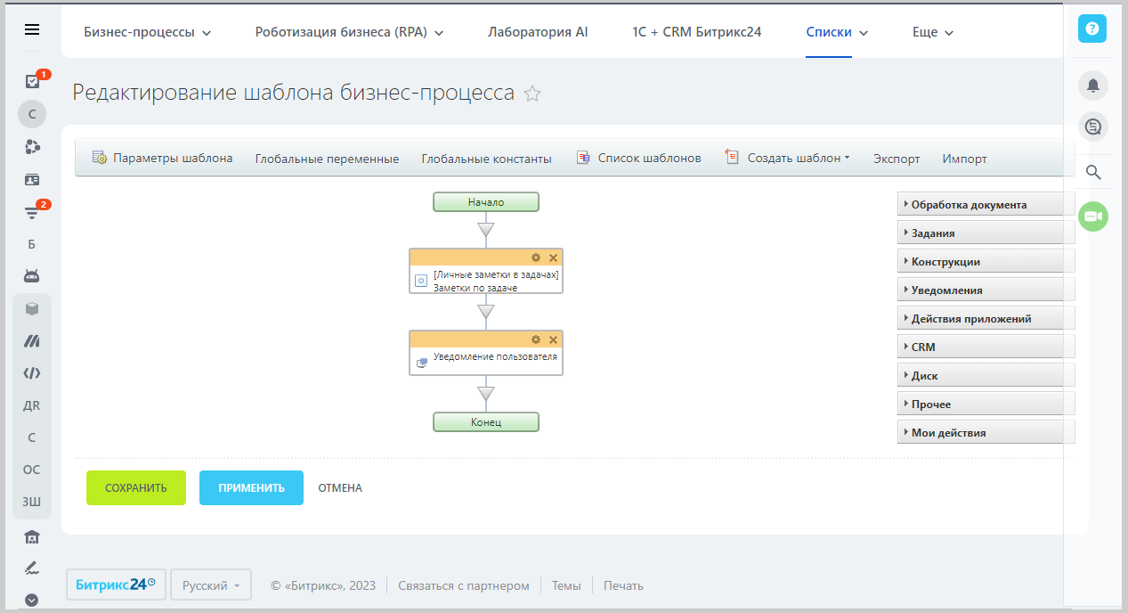This screenshot has height=613, width=1128.
Task: Open the tasks checkbox icon in sidebar
Action: point(32,82)
